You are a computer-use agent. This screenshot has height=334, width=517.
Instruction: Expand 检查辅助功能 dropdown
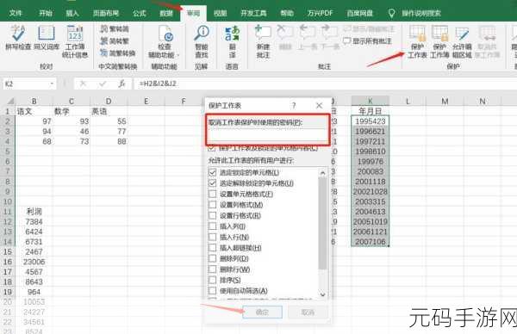(178, 55)
